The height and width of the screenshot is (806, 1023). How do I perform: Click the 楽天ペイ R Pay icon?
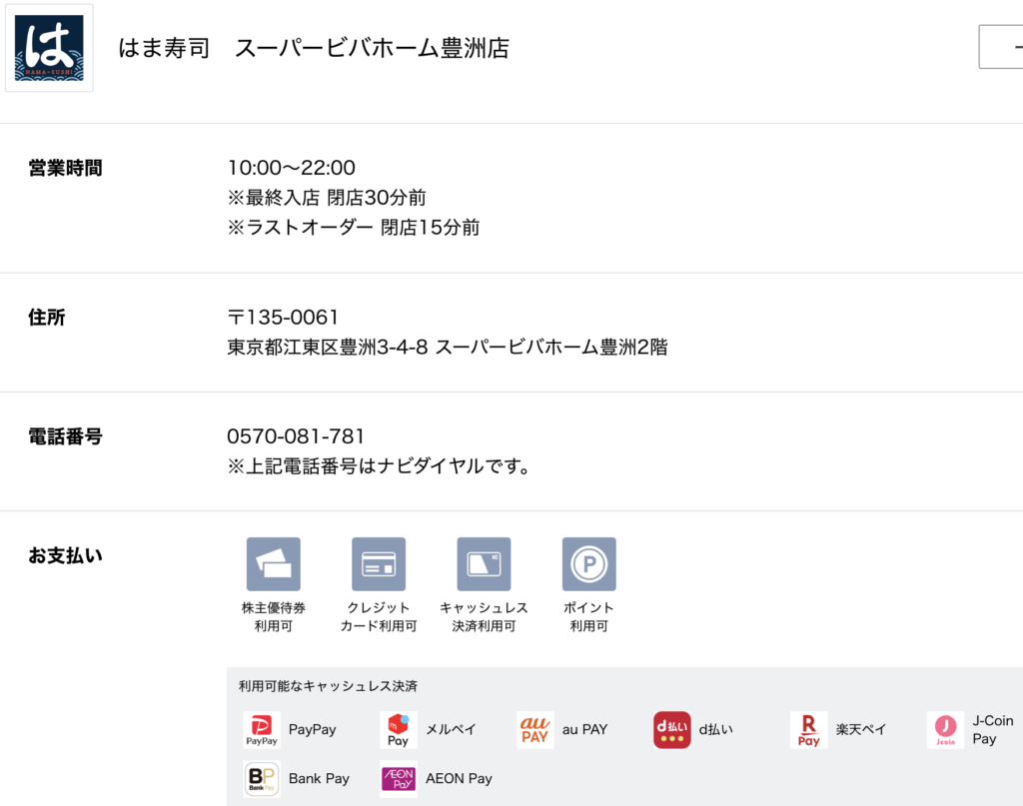pyautogui.click(x=809, y=730)
